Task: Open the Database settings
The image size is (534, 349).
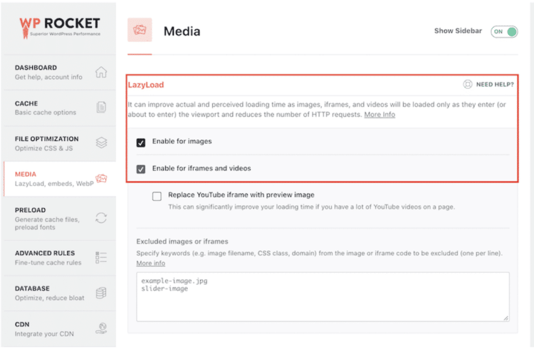Action: click(59, 293)
